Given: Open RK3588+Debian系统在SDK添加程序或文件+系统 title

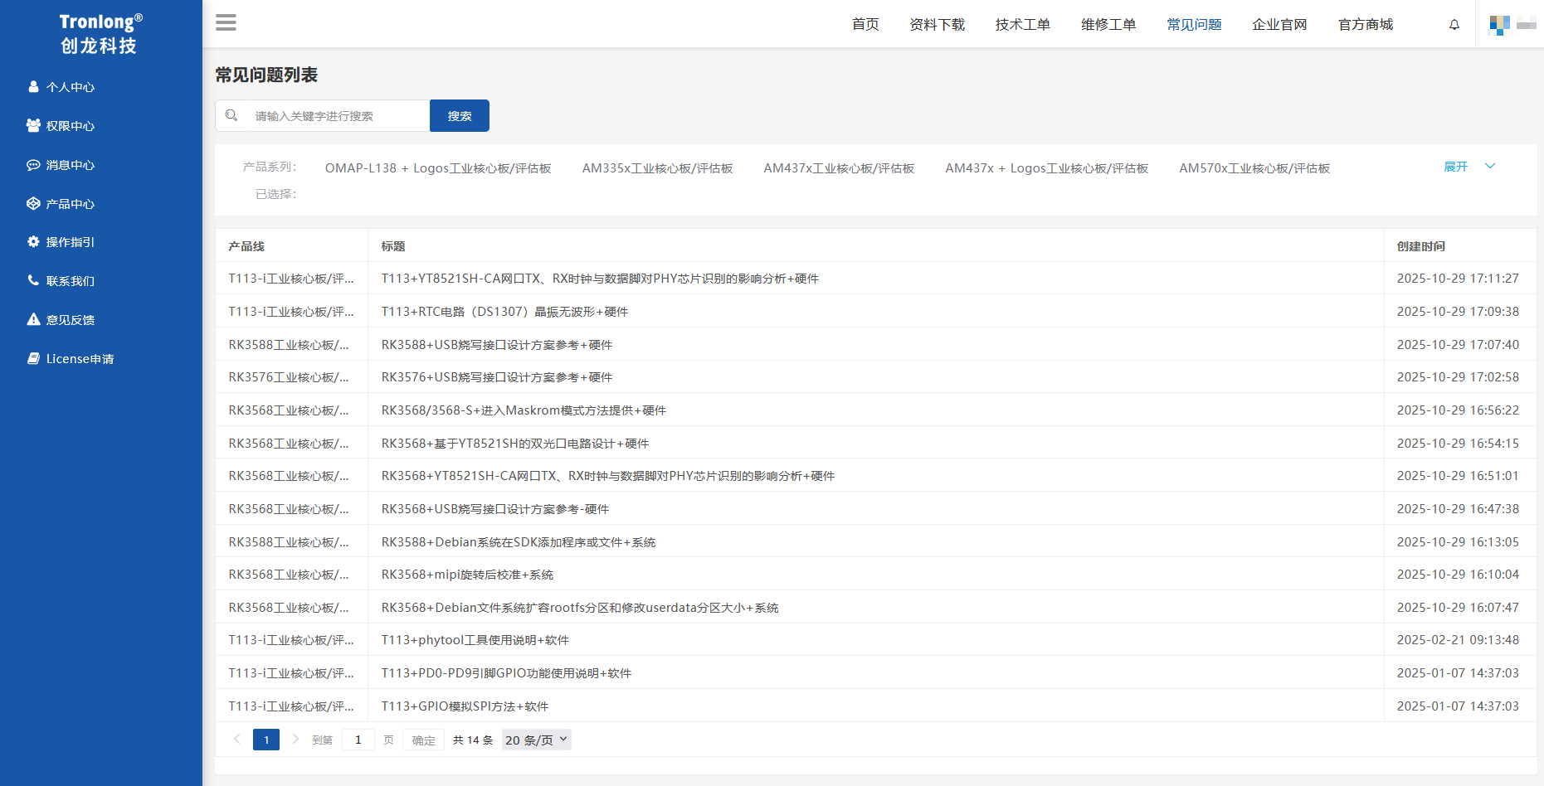Looking at the screenshot, I should (519, 542).
